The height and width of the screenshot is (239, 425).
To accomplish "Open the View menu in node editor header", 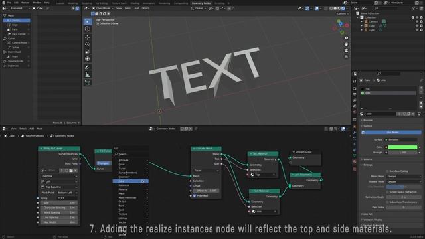I will 13,129.
